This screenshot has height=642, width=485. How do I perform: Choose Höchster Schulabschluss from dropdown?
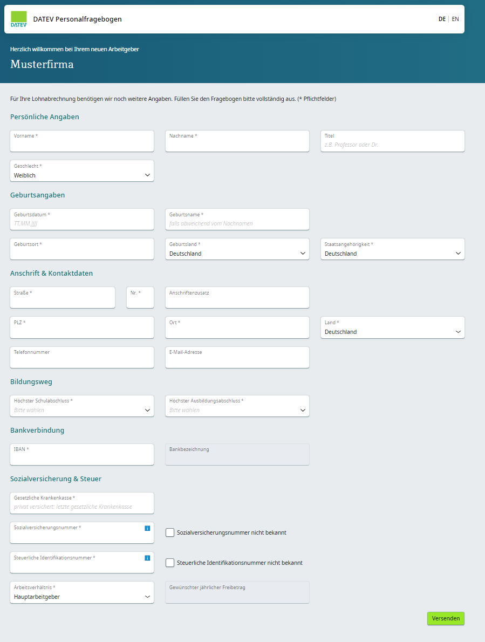click(x=82, y=406)
